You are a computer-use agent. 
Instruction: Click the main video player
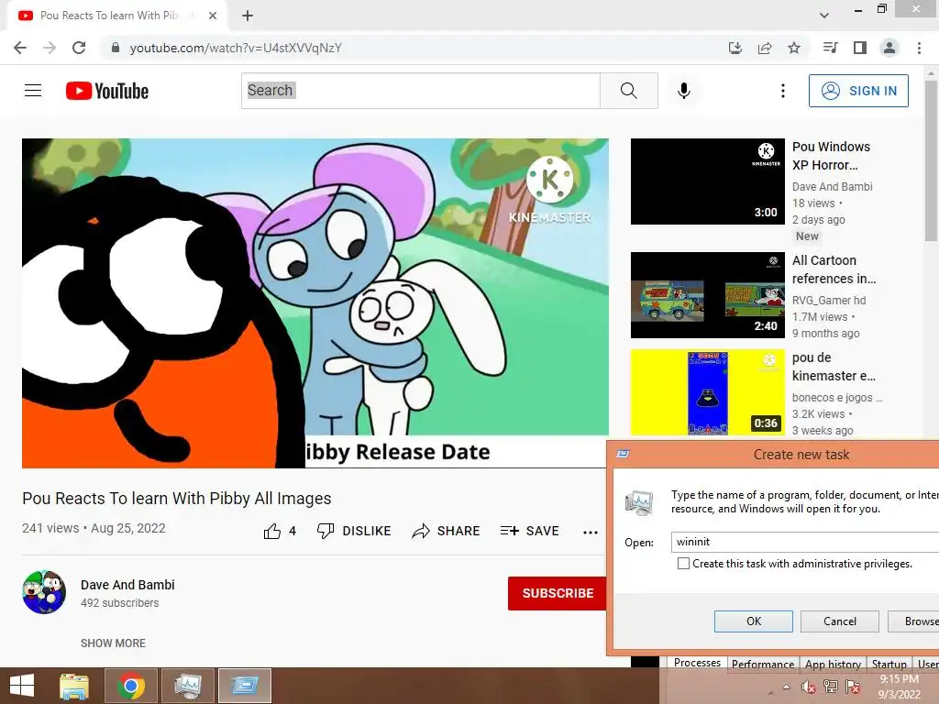(315, 302)
